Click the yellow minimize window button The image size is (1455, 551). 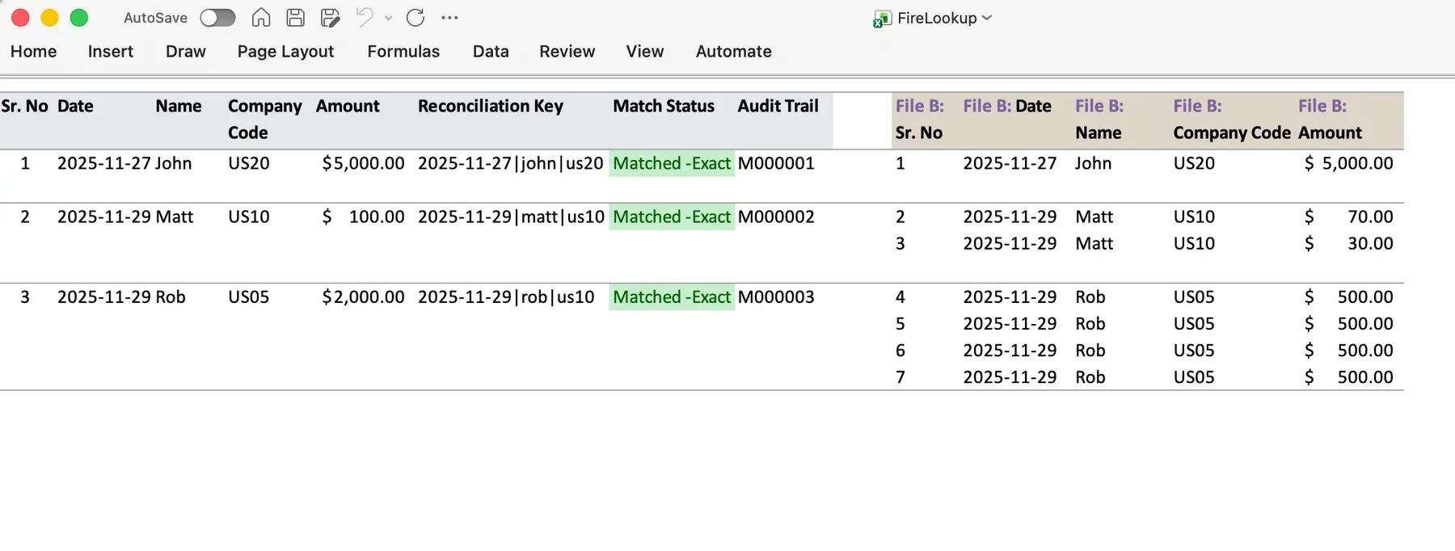[49, 18]
